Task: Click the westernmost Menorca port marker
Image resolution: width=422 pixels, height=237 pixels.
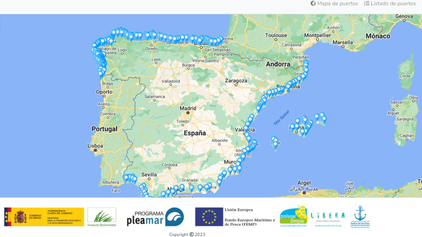Action: (317, 117)
